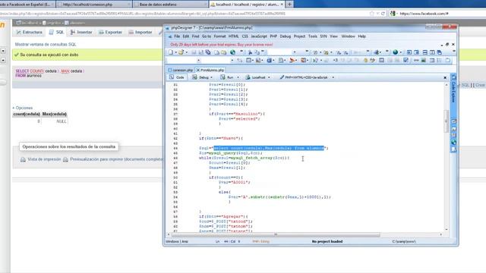Viewport: 486px width, 273px height.
Task: Click the globe icon in the Code Explorer side strip
Action: (453, 143)
